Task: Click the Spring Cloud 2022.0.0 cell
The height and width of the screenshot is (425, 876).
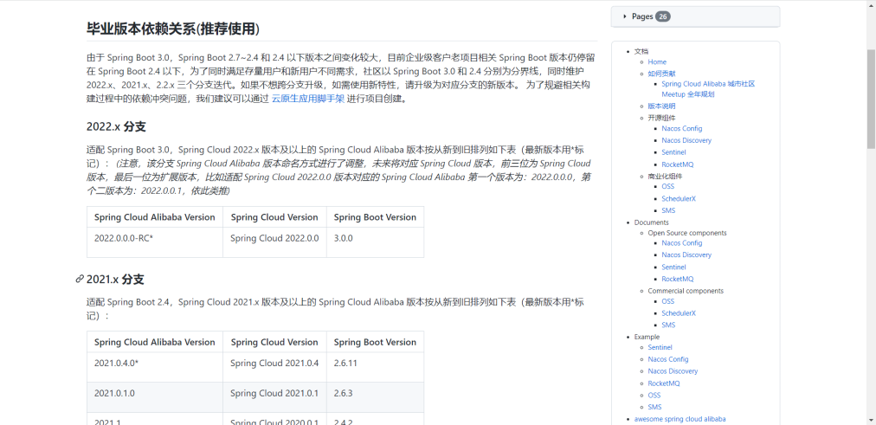Action: point(275,242)
